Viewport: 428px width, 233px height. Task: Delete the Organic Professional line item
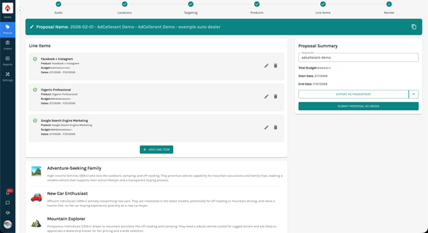click(x=275, y=97)
